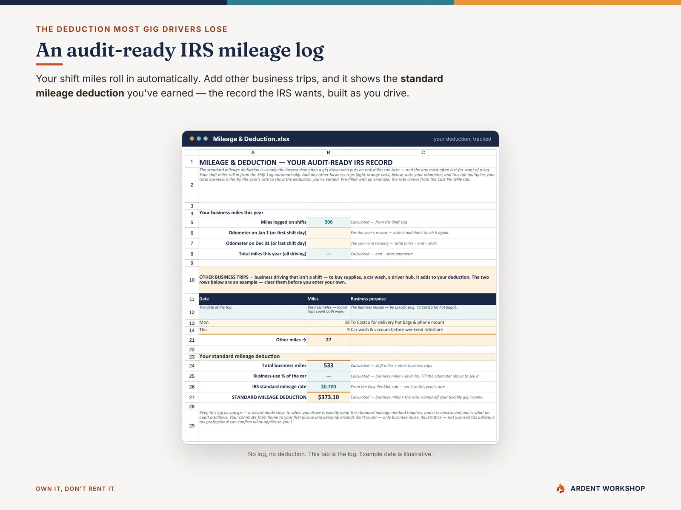Click 'THE DEDUCTION MOST GIG DRIVERS LOSE' eyebrow
This screenshot has width=681, height=510.
point(132,29)
